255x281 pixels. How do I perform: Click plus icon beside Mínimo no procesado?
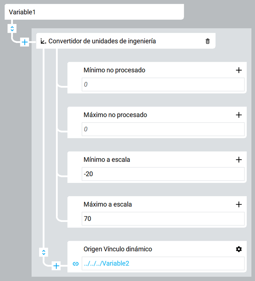click(x=239, y=70)
